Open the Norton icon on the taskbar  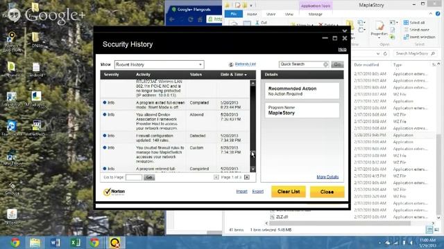click(114, 243)
